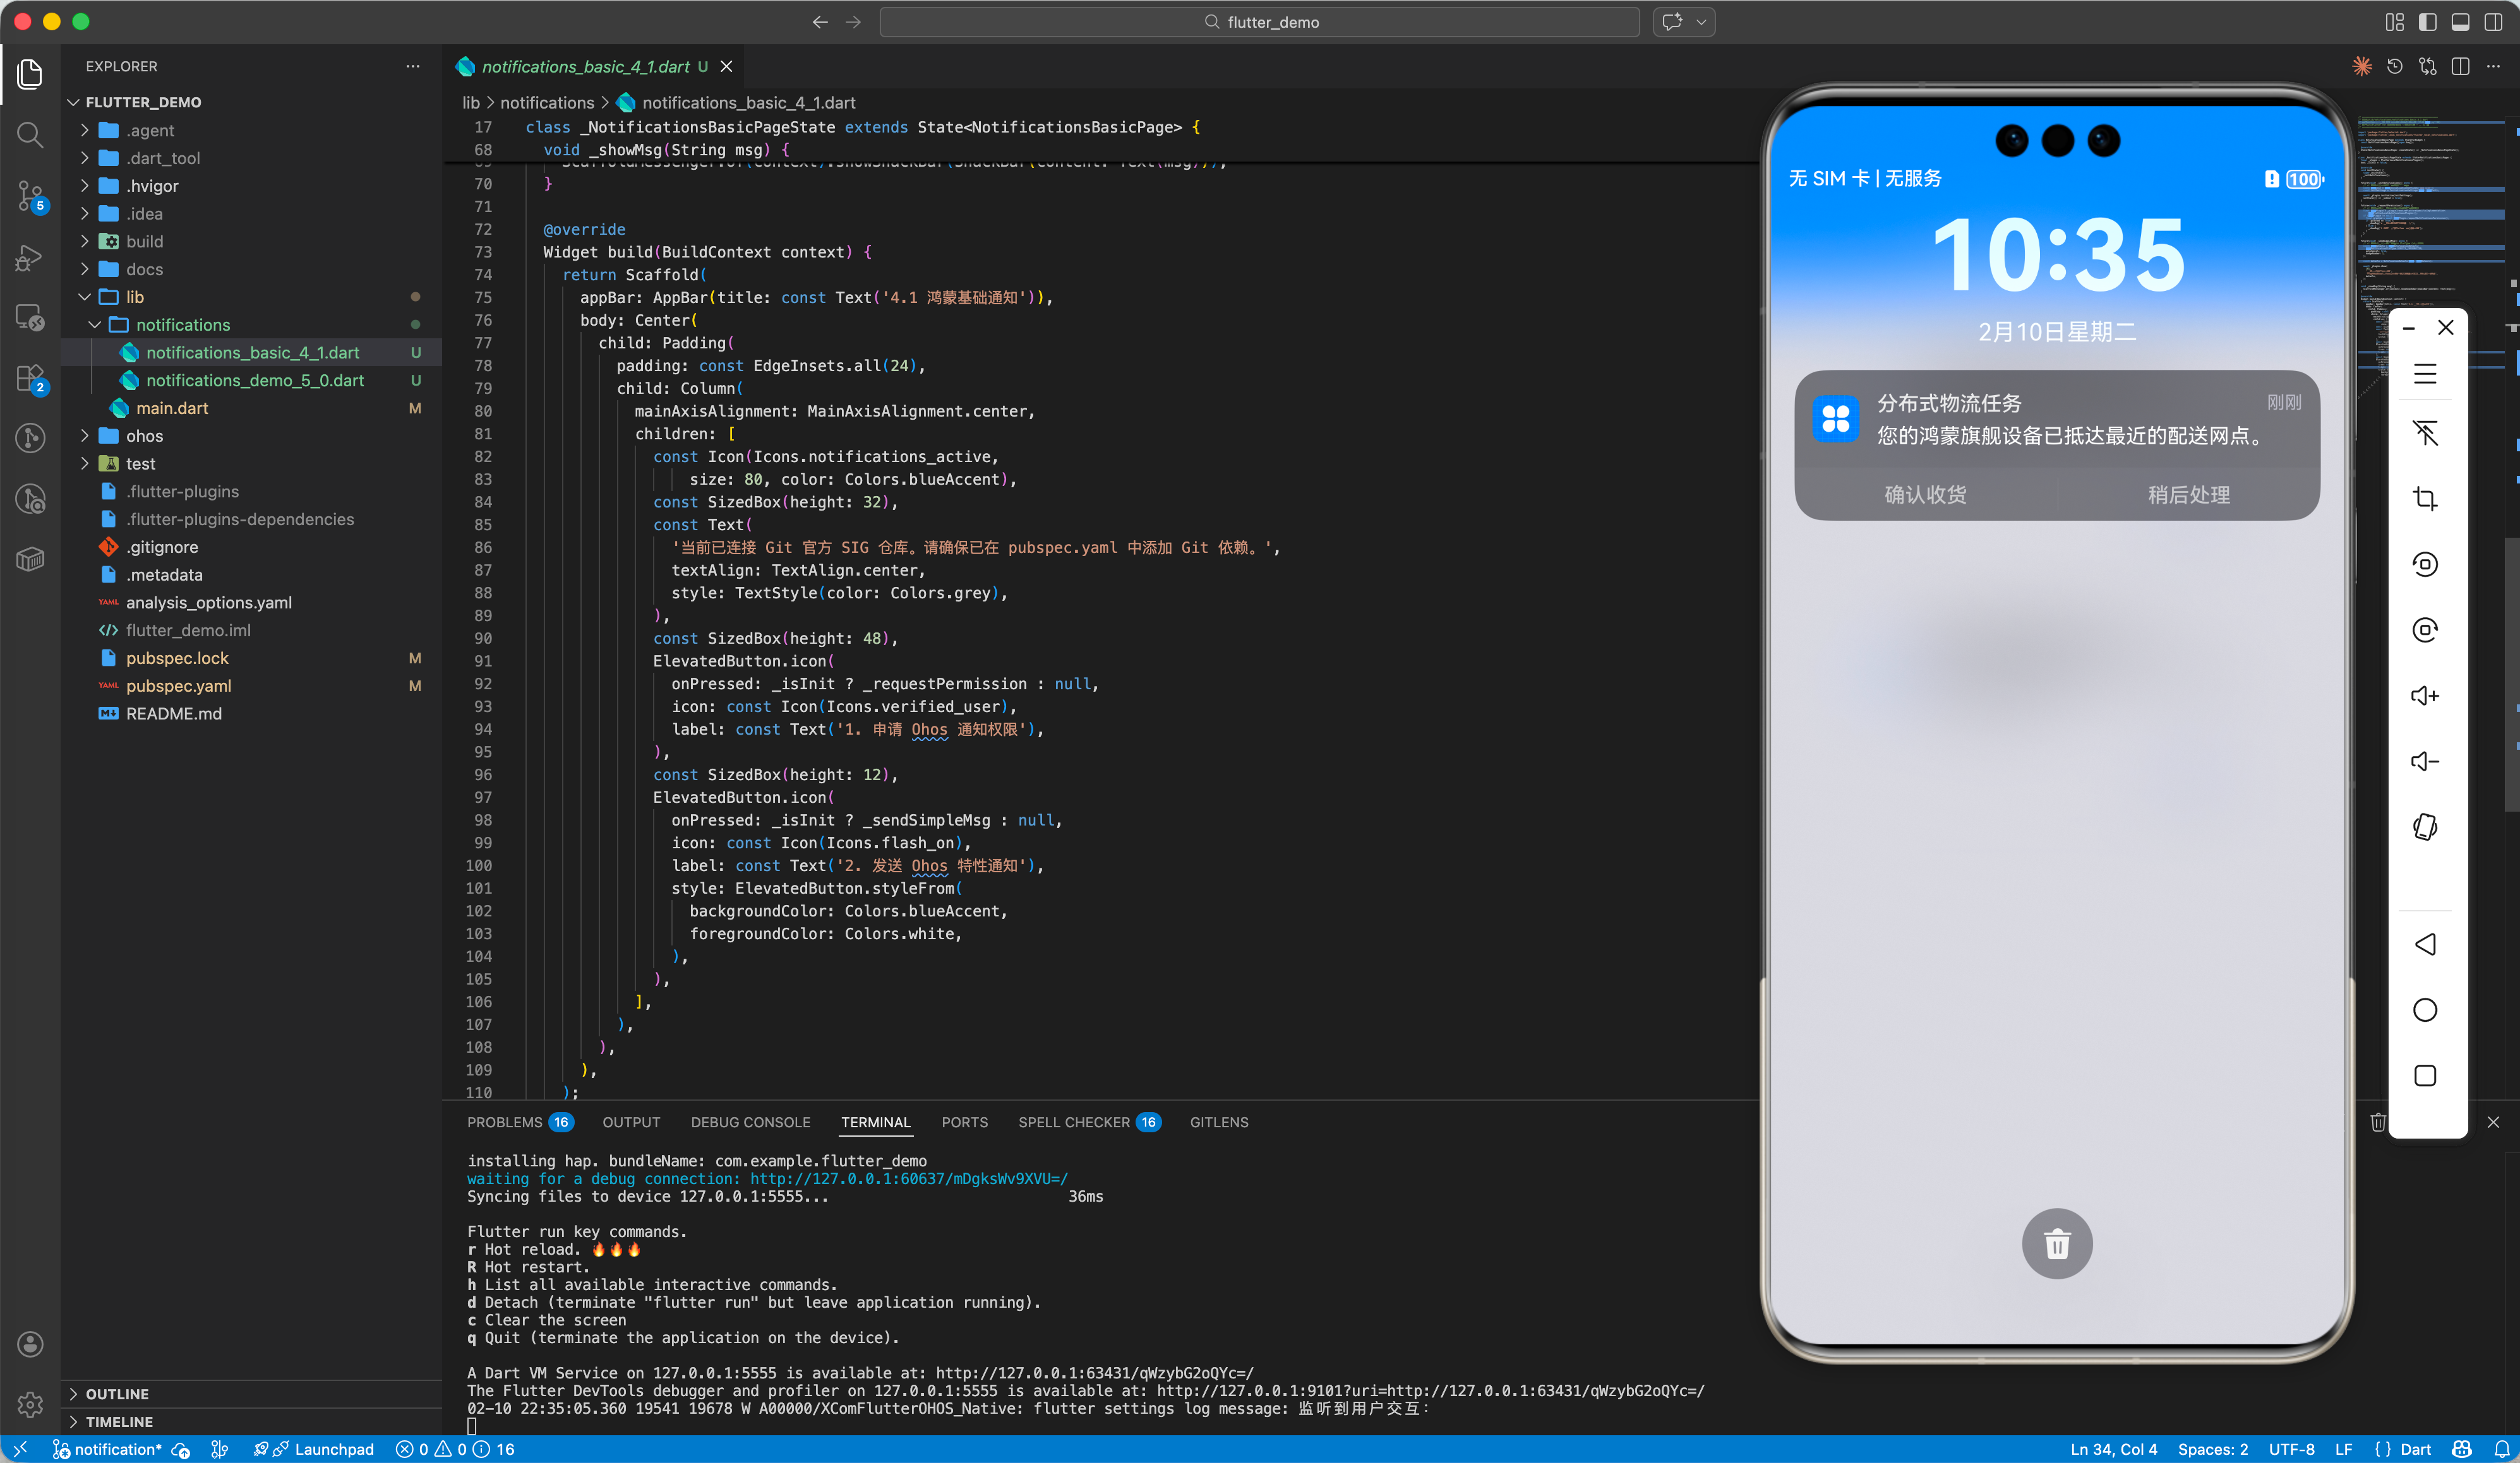Screen dimensions: 2520x1463
Task: Toggle the bottom panel layout button
Action: point(2461,22)
